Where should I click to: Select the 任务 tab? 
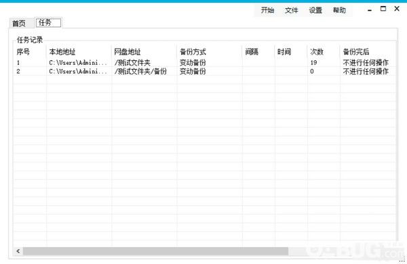[48, 23]
